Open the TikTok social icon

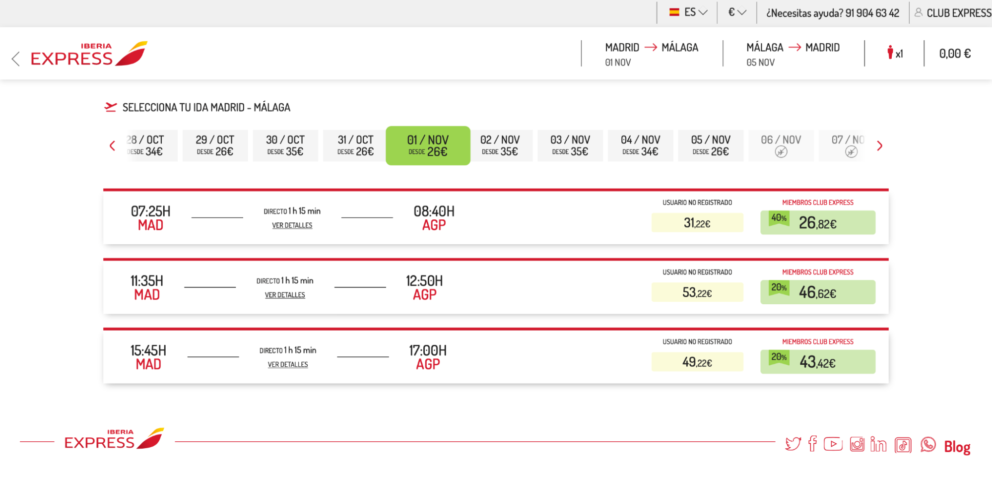click(x=903, y=445)
